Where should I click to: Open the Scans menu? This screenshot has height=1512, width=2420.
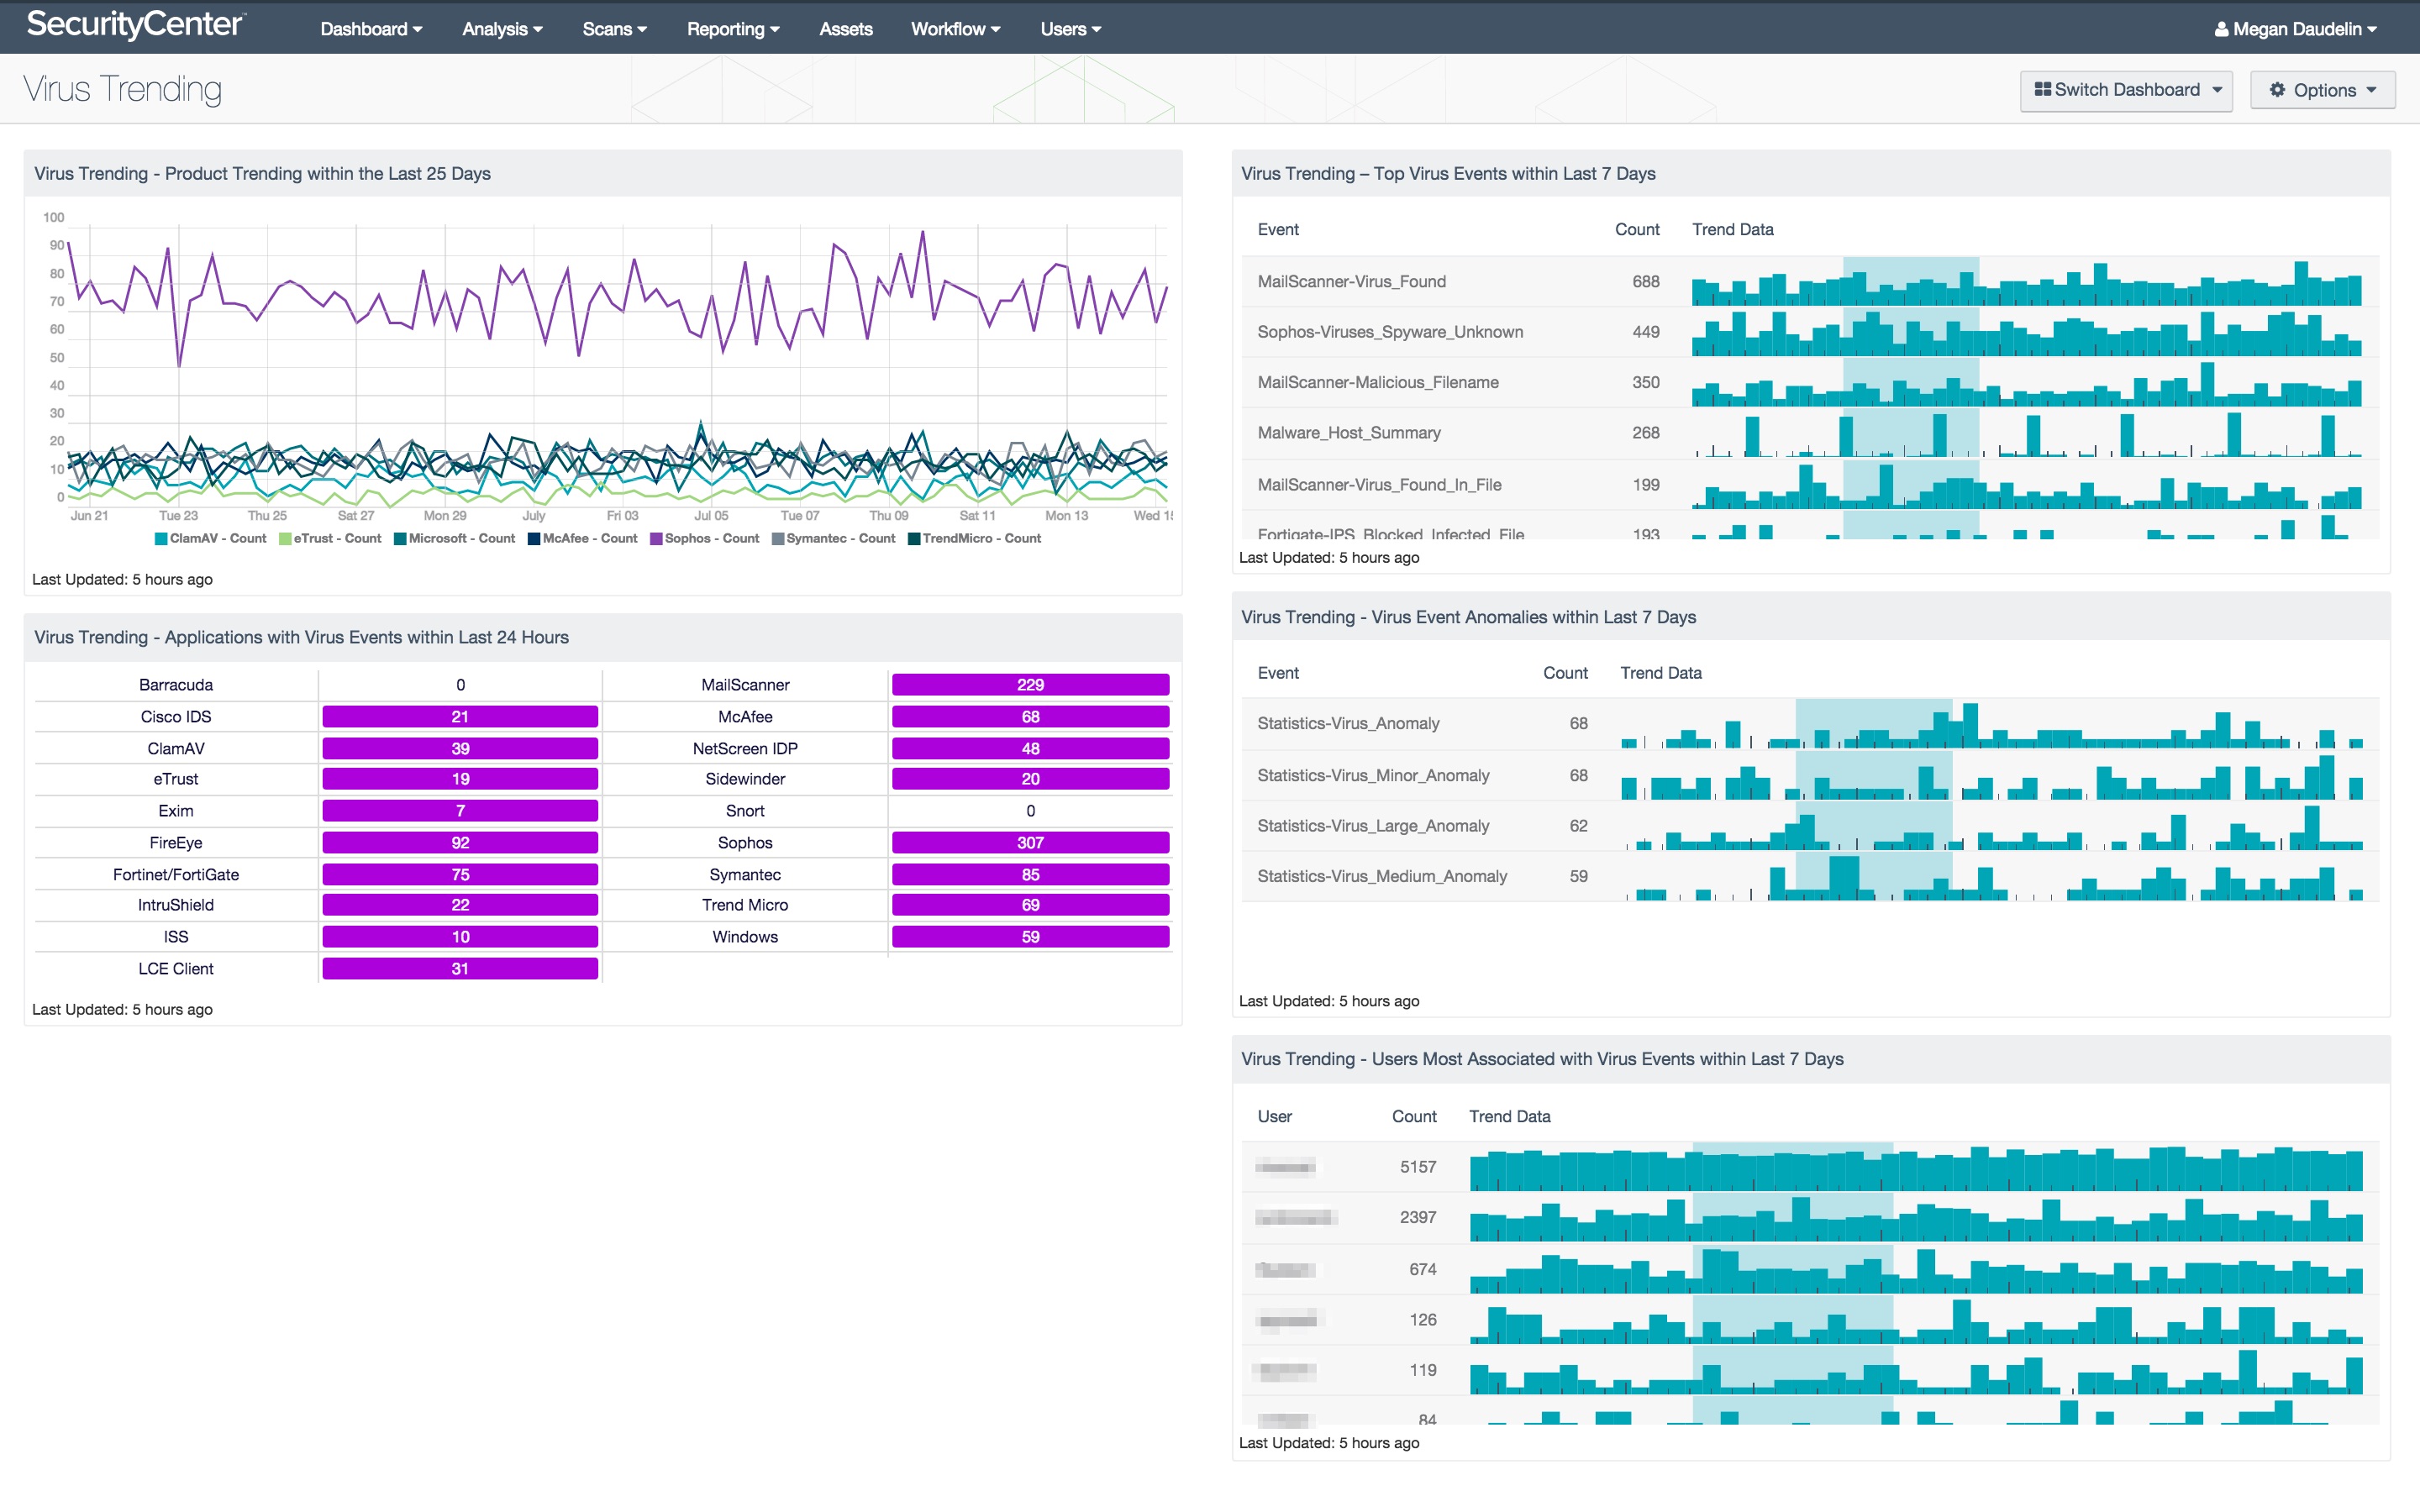[614, 29]
